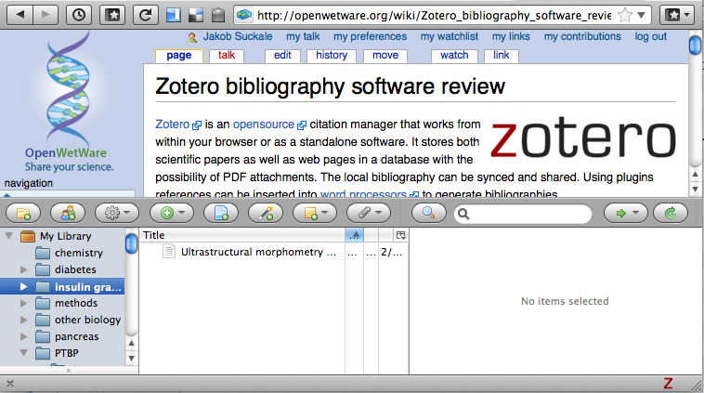This screenshot has height=393, width=704.
Task: Collapse the My Library tree
Action: [10, 236]
